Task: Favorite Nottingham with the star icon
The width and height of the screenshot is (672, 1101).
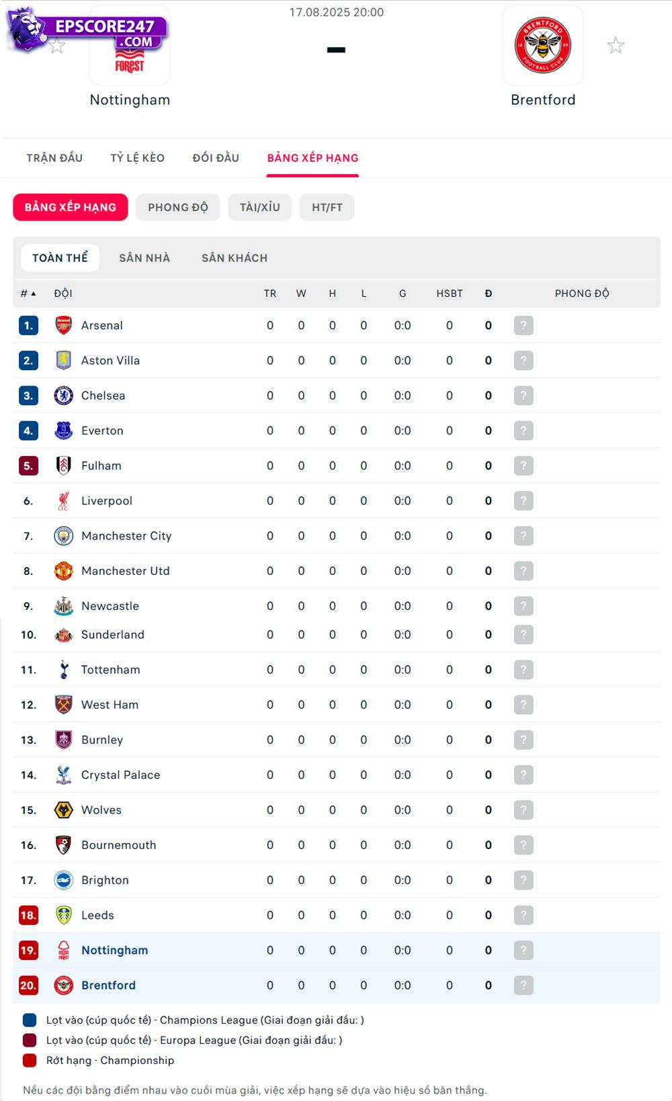Action: click(57, 46)
